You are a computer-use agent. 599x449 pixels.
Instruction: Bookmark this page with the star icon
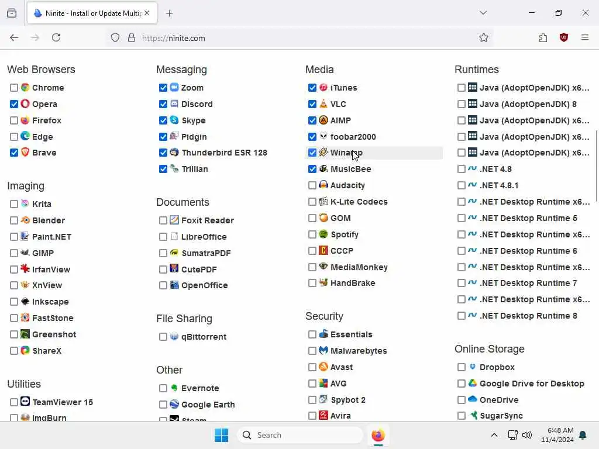pos(484,37)
